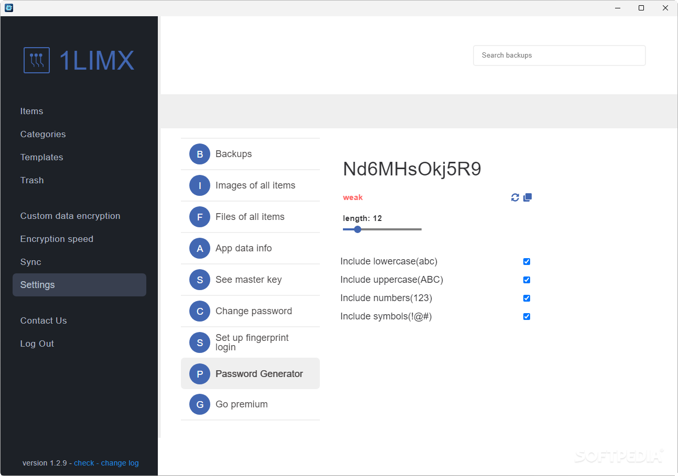The image size is (678, 476).
Task: Click the S circle beside fingerprint login
Action: coord(200,342)
